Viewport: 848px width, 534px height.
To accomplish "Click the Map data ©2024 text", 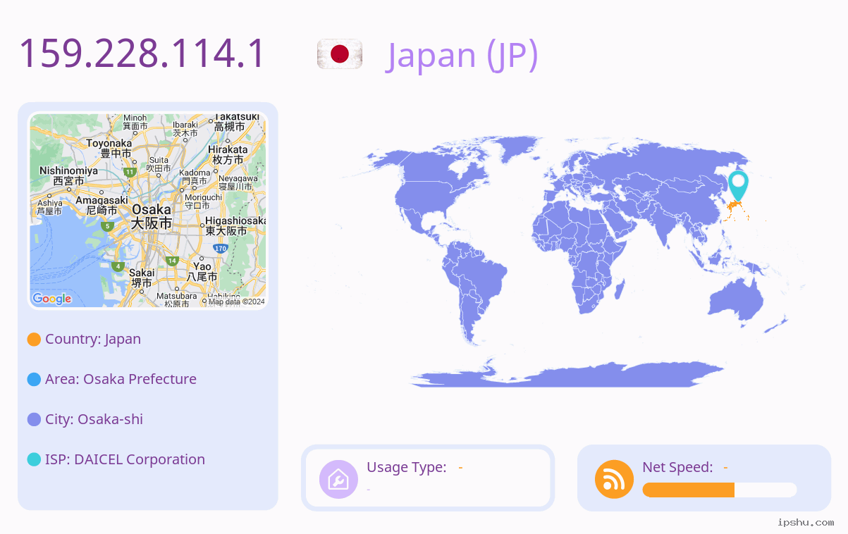I will (236, 302).
